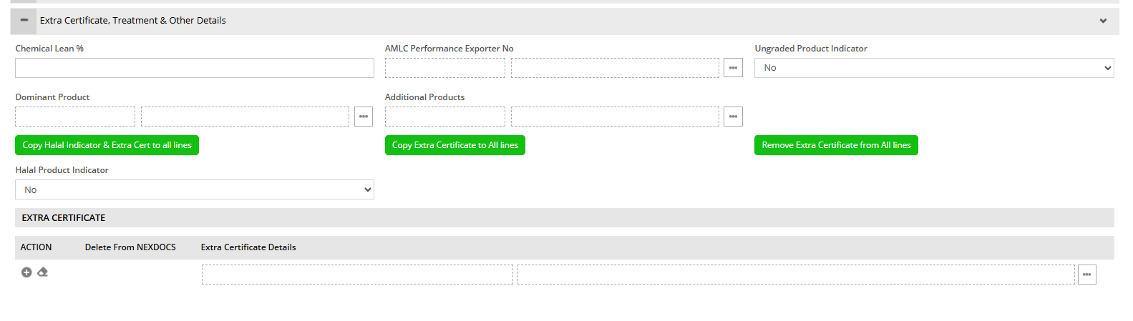Click the Extra Certificate Details code field
Image resolution: width=1133 pixels, height=321 pixels.
click(x=357, y=275)
